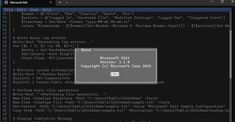Dismiss About dialog with Ok button

tap(115, 74)
